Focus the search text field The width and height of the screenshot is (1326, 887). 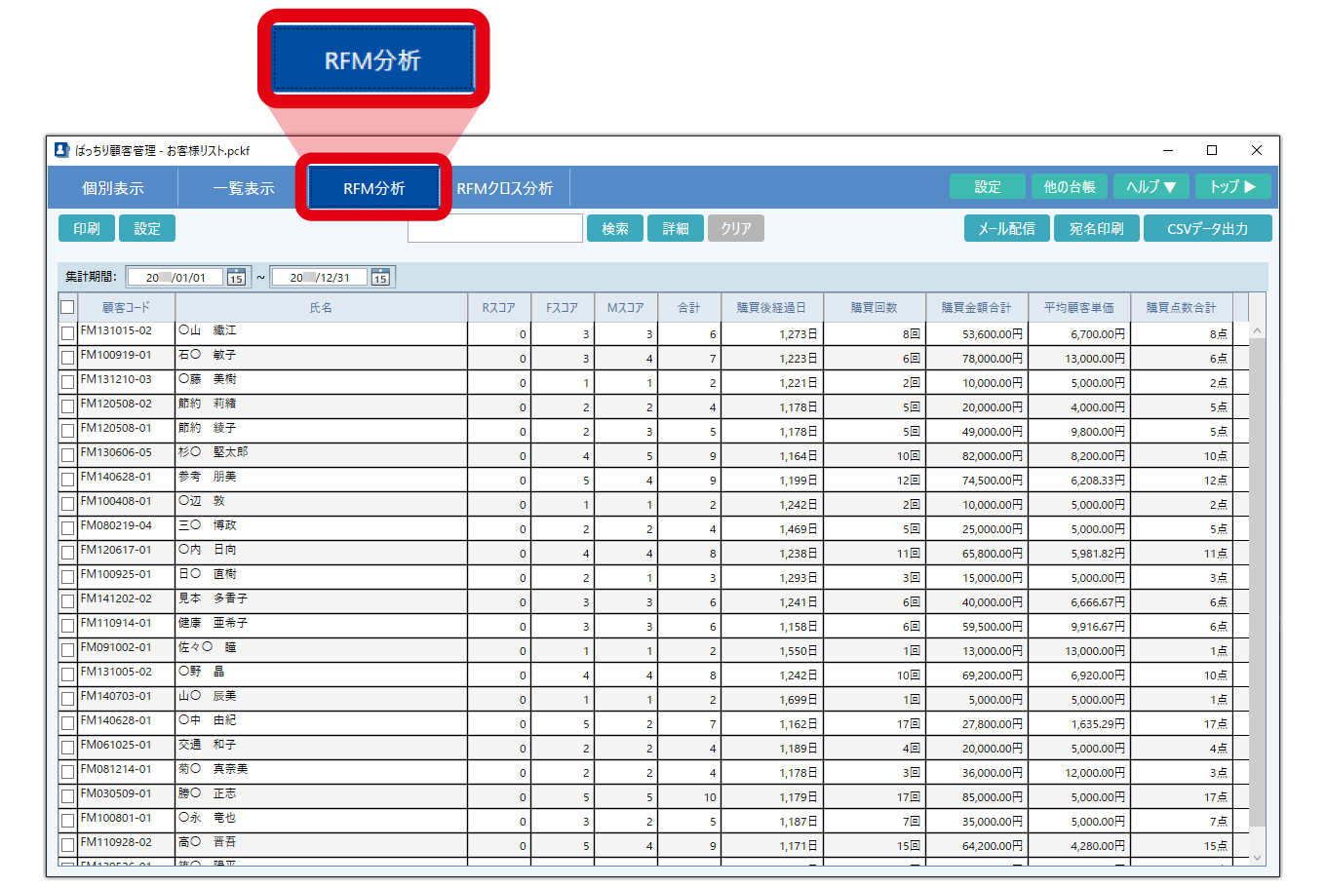495,228
